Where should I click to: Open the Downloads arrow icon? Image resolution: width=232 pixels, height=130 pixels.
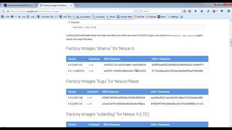click(x=196, y=11)
